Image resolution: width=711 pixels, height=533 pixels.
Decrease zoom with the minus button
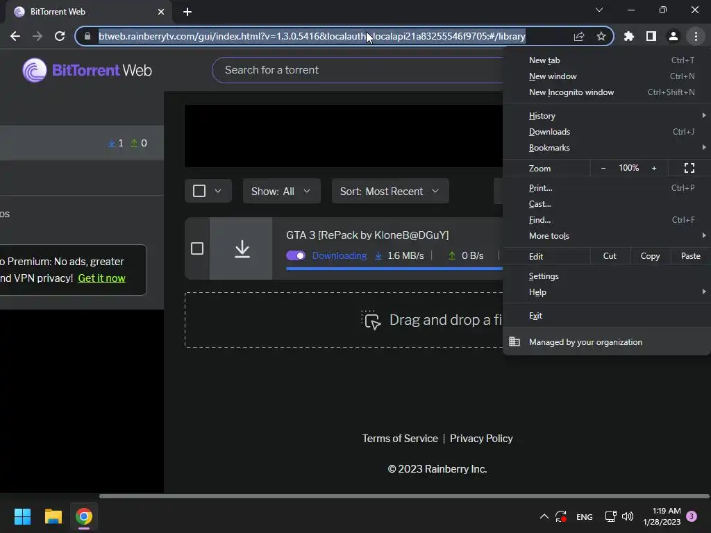(603, 168)
